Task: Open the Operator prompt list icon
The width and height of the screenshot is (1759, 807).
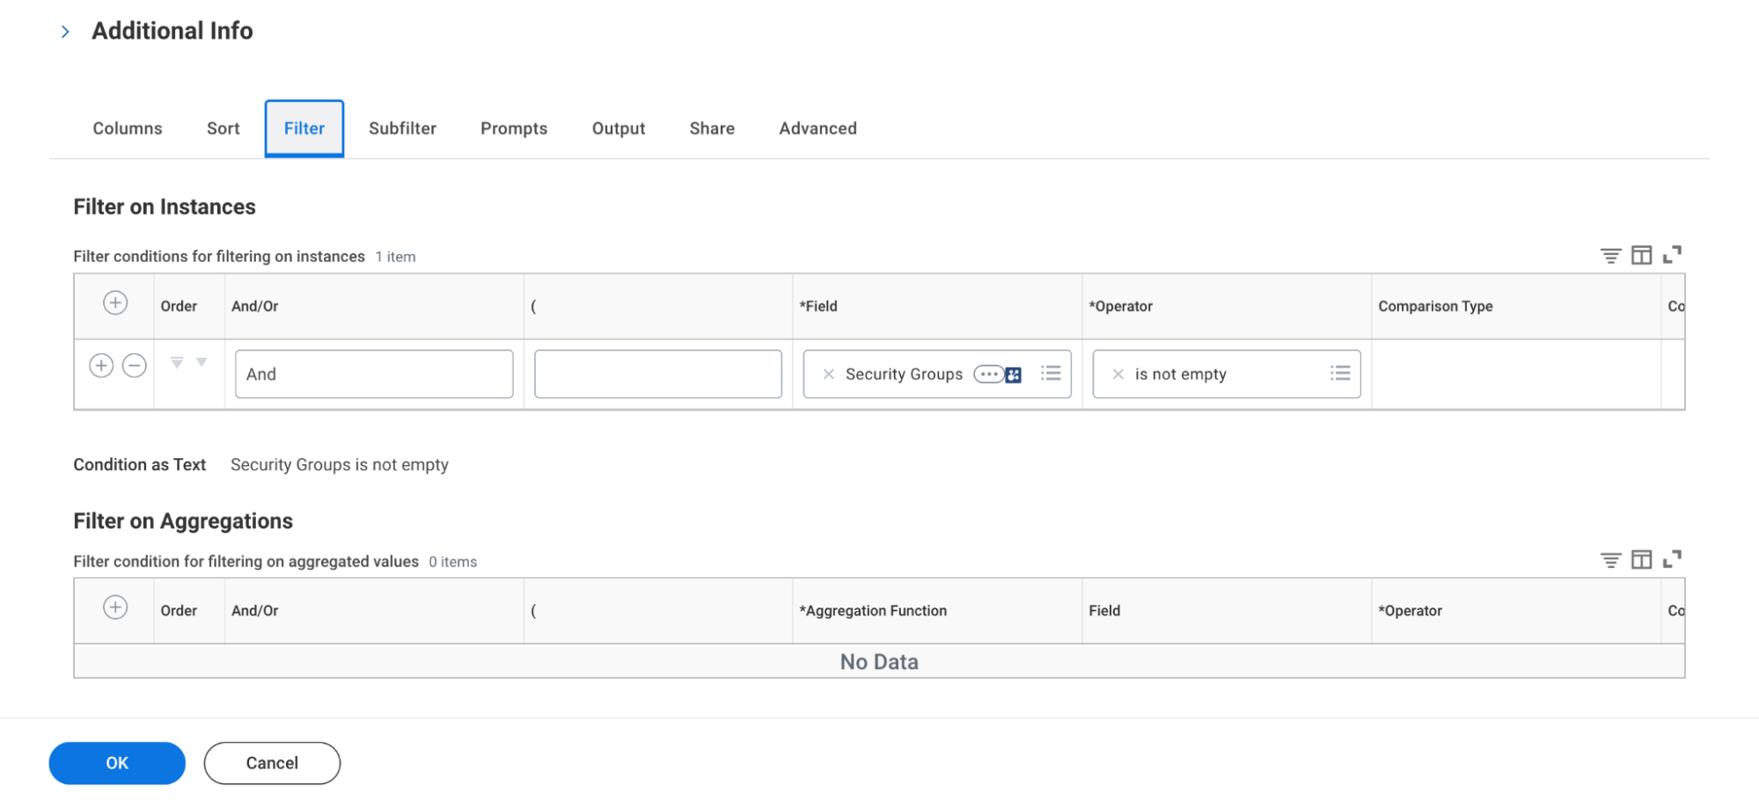Action: point(1340,374)
